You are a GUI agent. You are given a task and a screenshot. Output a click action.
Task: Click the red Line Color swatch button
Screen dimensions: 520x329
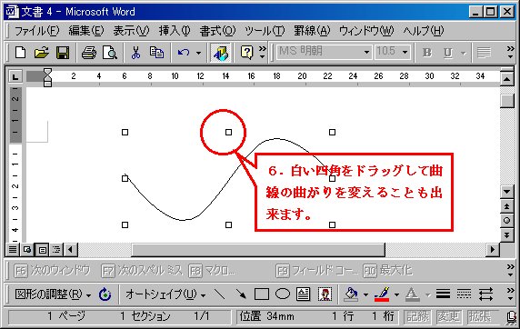tap(382, 294)
